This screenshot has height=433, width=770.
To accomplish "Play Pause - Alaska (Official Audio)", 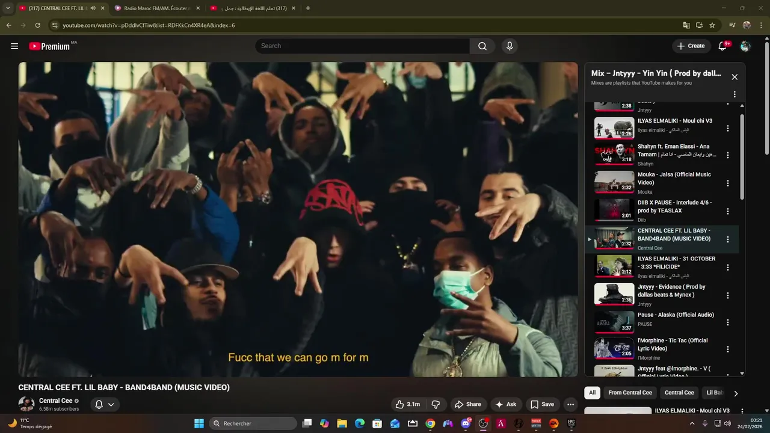I will (614, 322).
